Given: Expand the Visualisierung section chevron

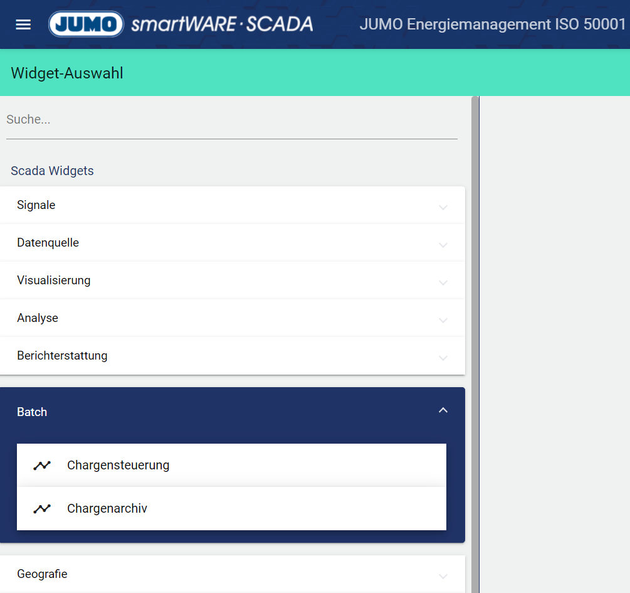Looking at the screenshot, I should coord(443,282).
